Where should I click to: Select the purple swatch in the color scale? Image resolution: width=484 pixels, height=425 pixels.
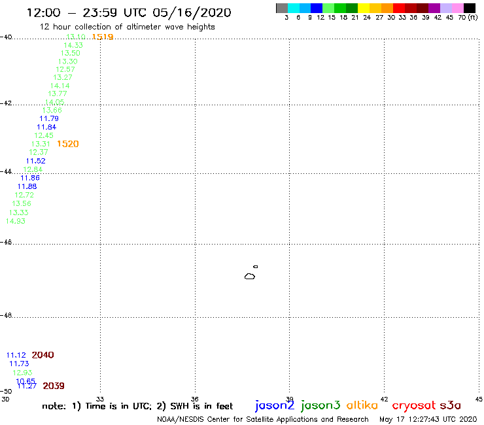pos(434,8)
